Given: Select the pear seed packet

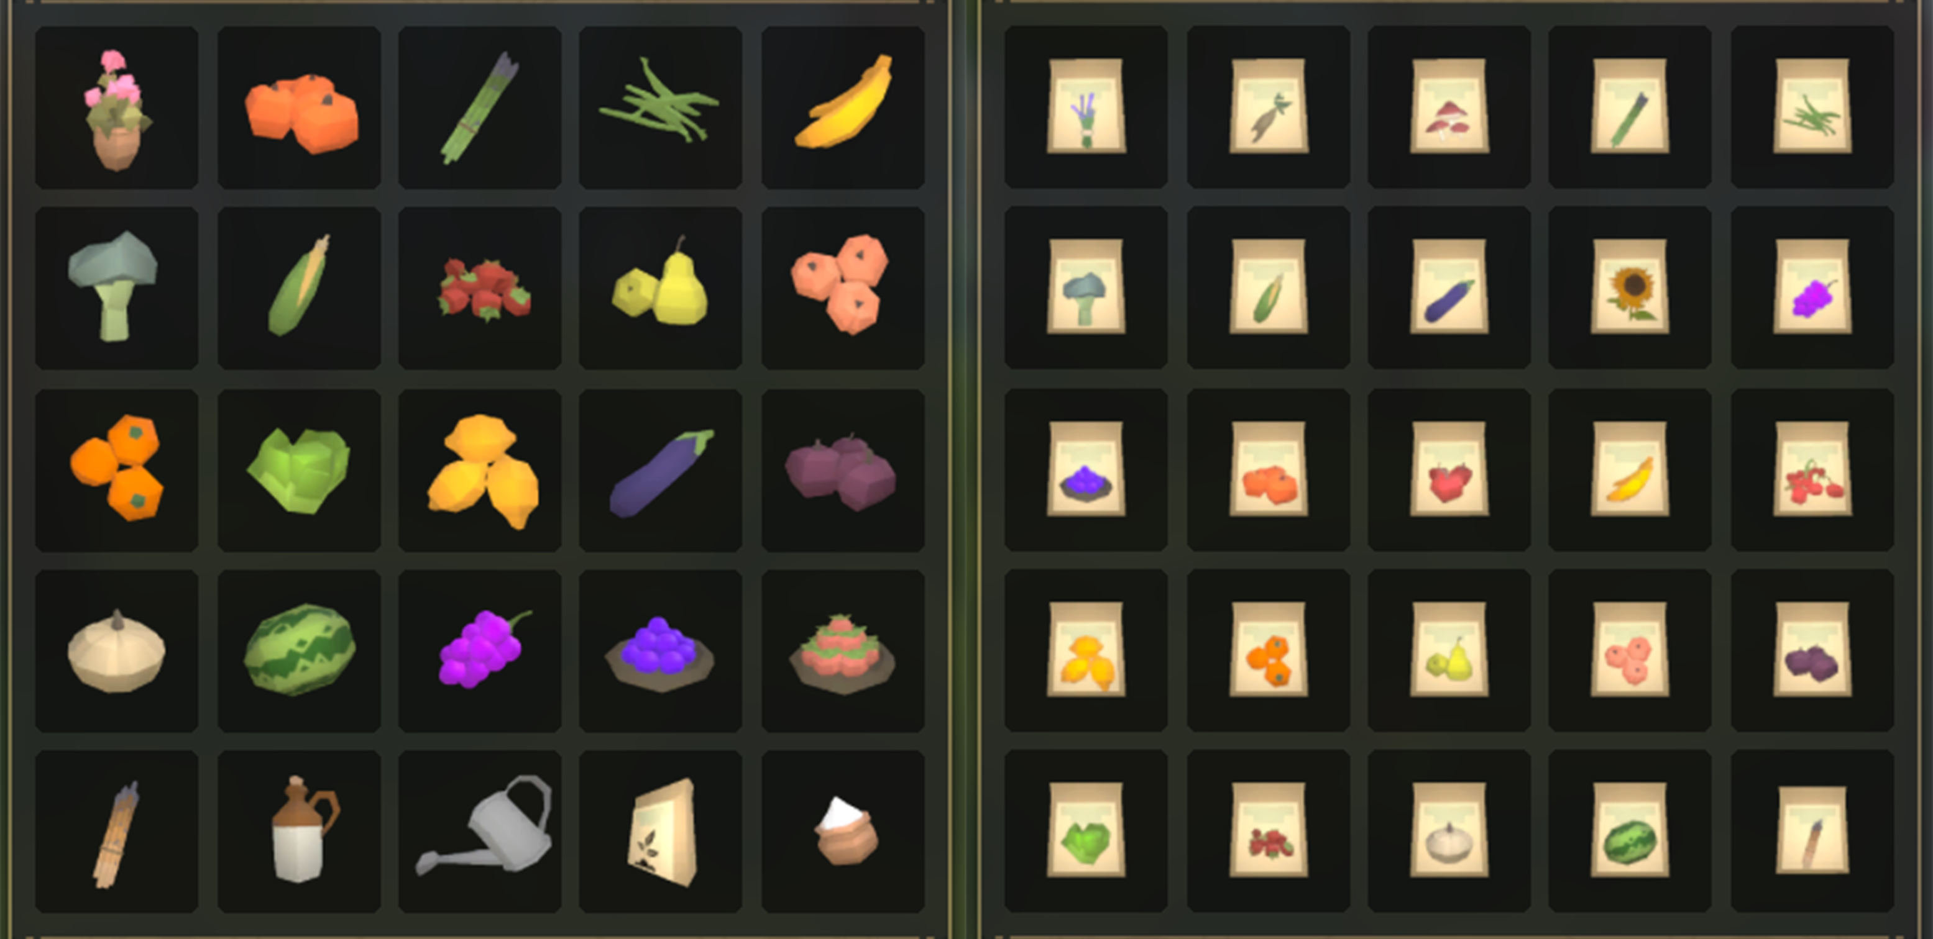Looking at the screenshot, I should [x=1449, y=650].
